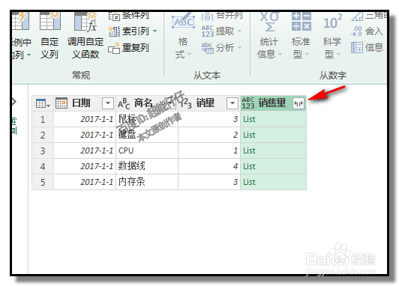Click expand button on 销售量 column header
399x286 pixels.
tap(298, 103)
